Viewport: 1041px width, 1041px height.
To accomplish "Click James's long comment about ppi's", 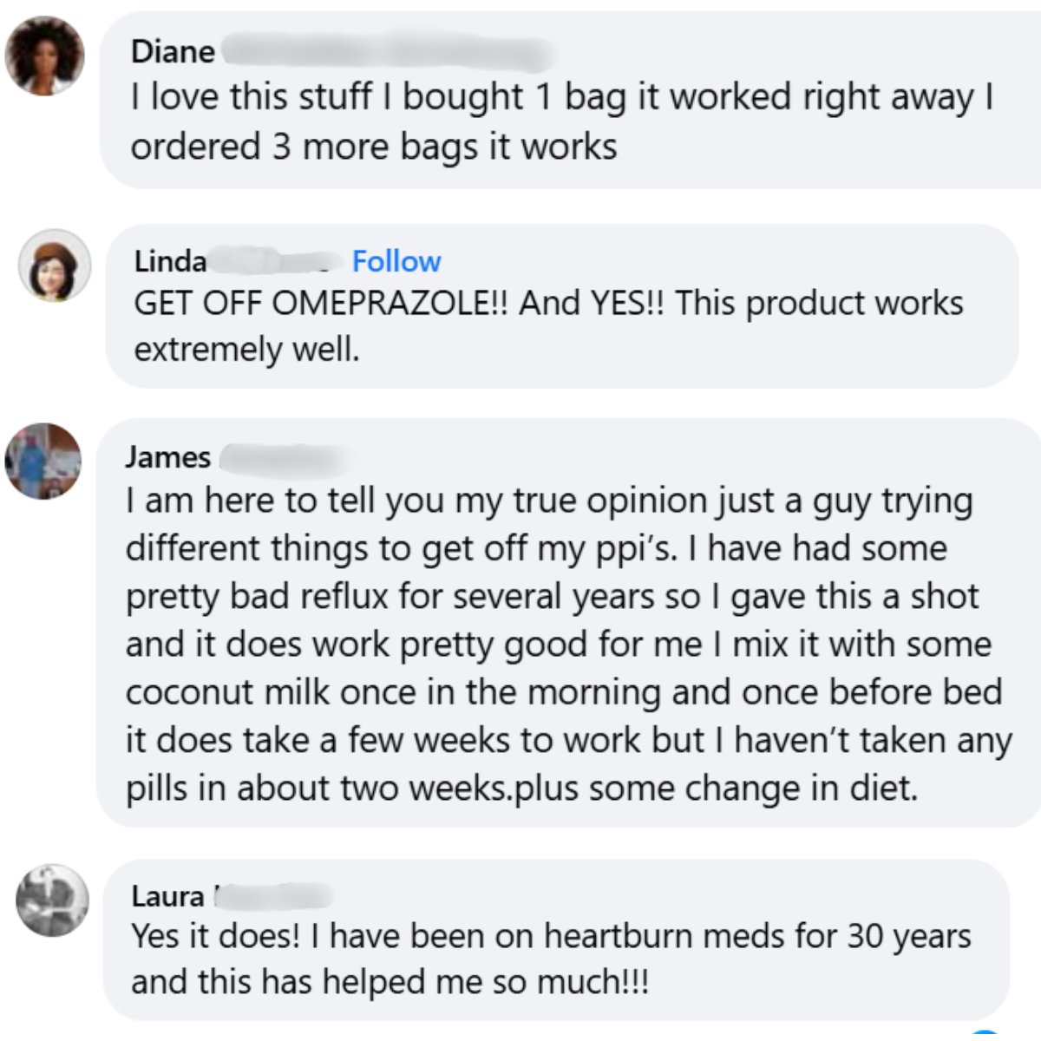I will [x=568, y=645].
